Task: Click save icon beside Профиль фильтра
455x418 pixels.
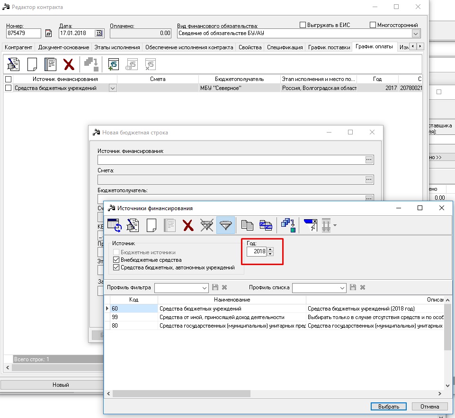Action: (x=215, y=287)
